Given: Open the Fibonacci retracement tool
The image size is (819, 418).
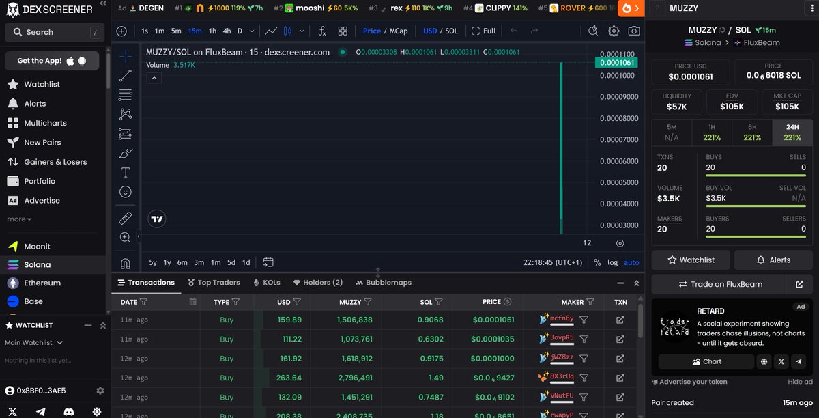Looking at the screenshot, I should pyautogui.click(x=126, y=95).
